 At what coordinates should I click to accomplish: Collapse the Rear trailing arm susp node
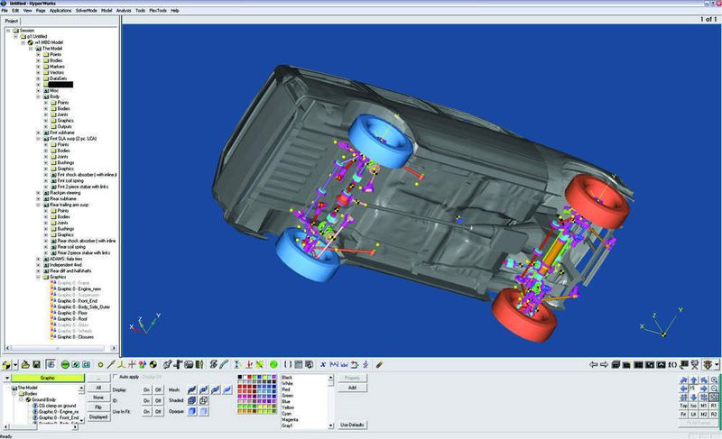tap(38, 205)
